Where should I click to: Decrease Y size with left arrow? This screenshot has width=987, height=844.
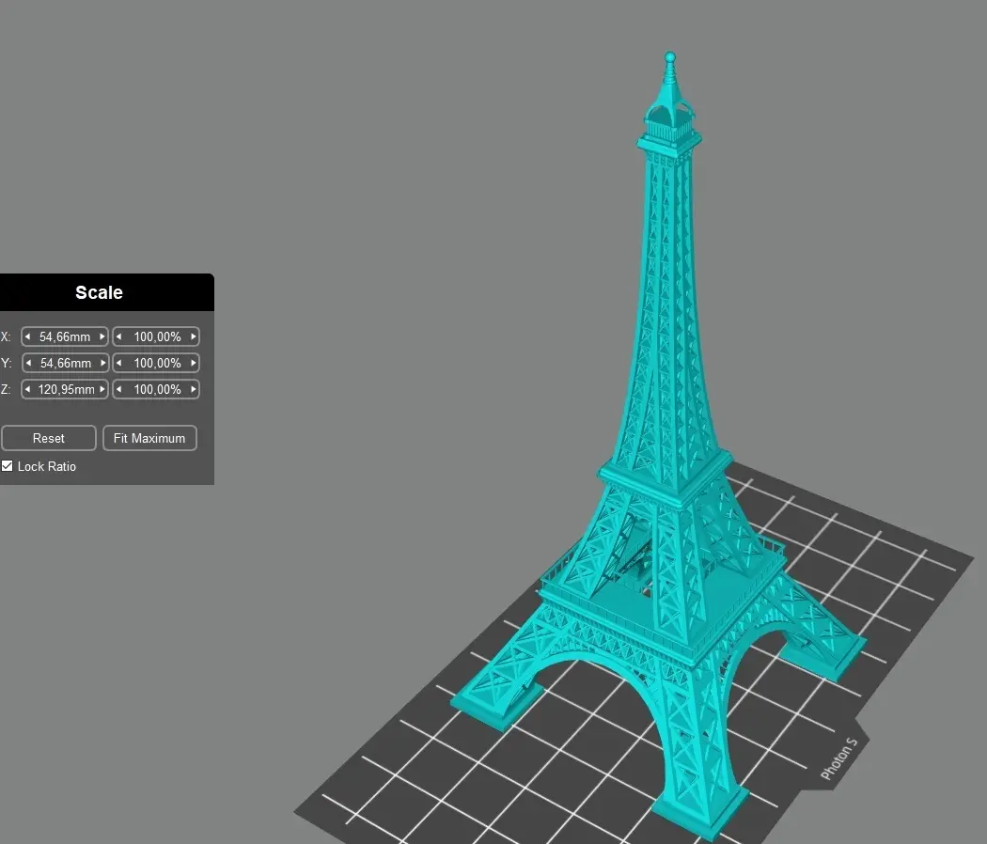28,363
